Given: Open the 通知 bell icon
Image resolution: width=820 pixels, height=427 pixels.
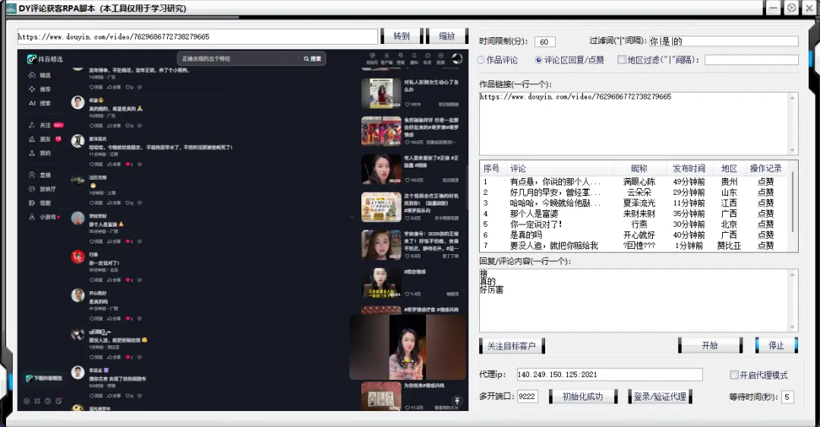Looking at the screenshot, I should click(414, 58).
